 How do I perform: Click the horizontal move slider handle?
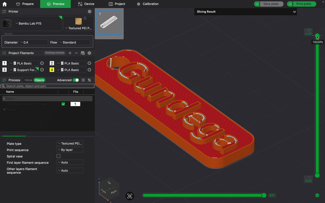(x=264, y=195)
